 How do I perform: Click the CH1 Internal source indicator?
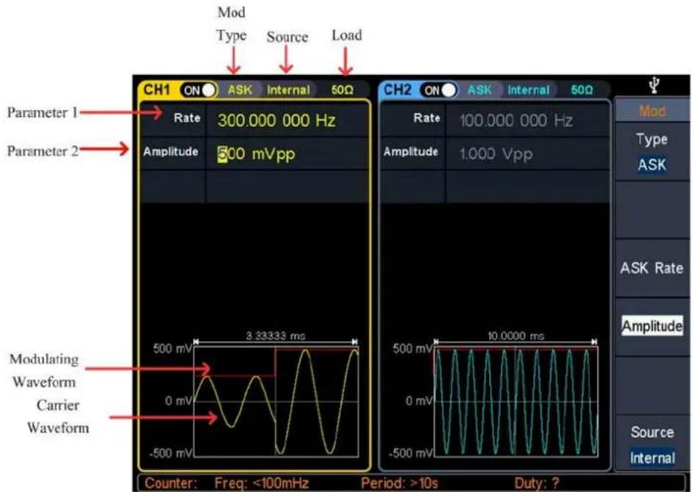coord(288,90)
